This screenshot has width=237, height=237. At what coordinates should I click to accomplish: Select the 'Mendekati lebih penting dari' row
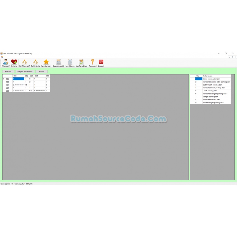point(210,88)
